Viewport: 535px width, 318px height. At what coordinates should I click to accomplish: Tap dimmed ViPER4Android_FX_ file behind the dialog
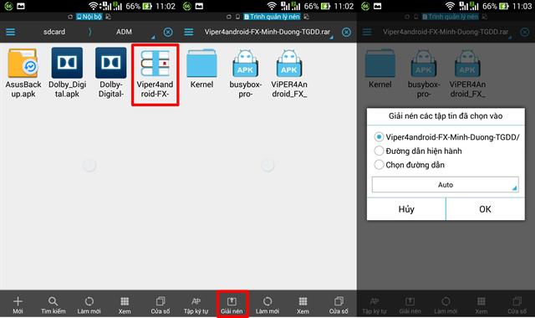pos(467,73)
